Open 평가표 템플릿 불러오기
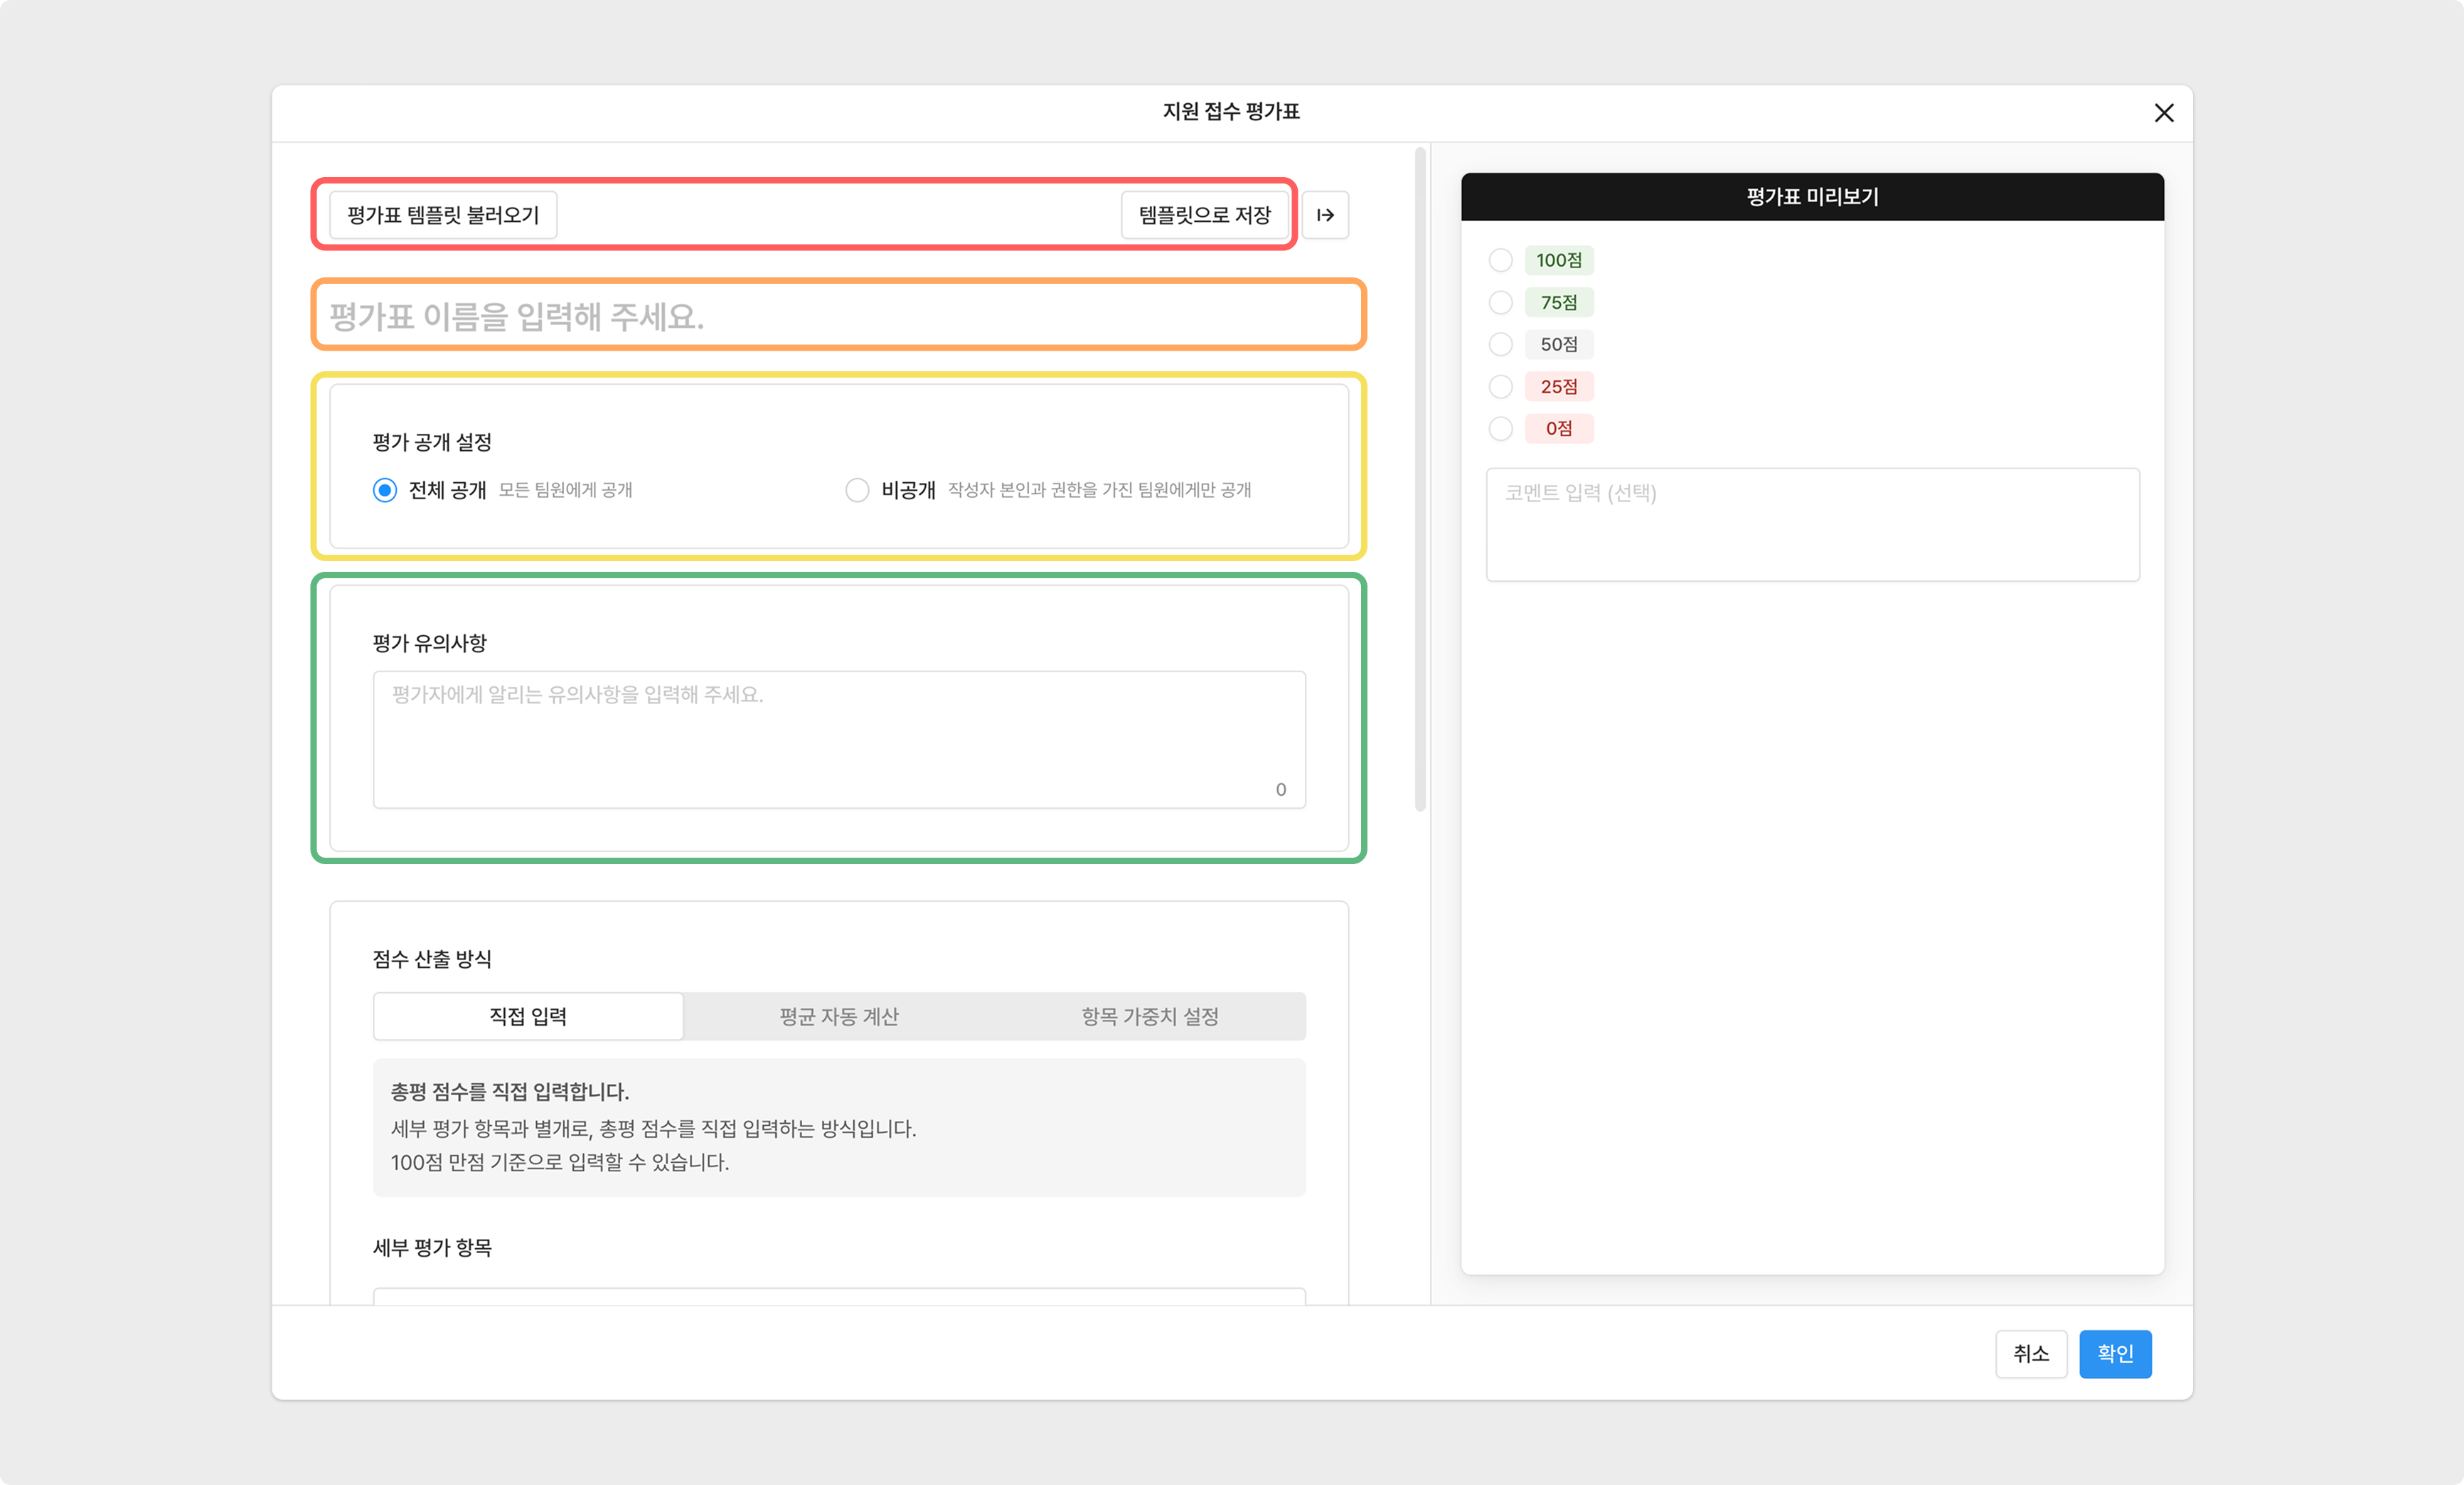2464x1485 pixels. tap(443, 215)
